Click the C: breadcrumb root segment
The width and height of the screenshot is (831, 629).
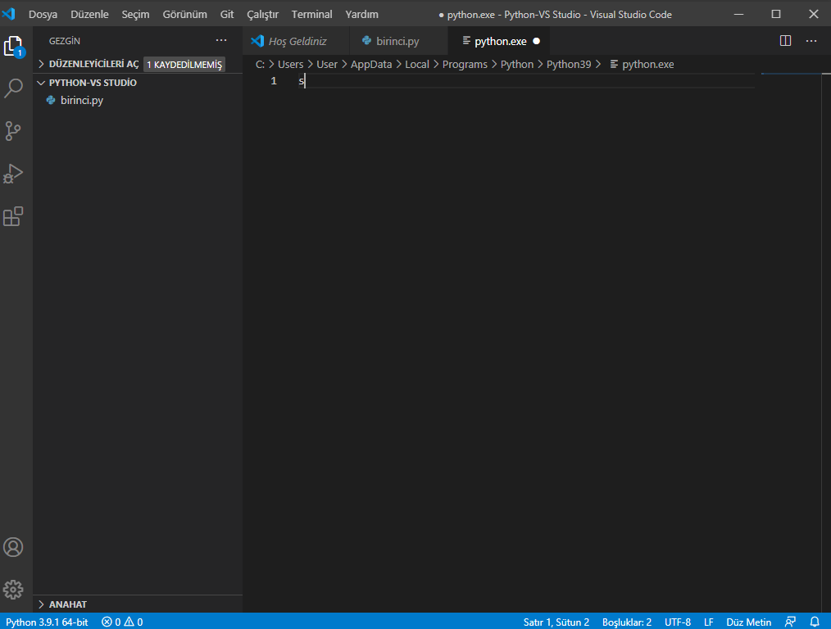260,64
